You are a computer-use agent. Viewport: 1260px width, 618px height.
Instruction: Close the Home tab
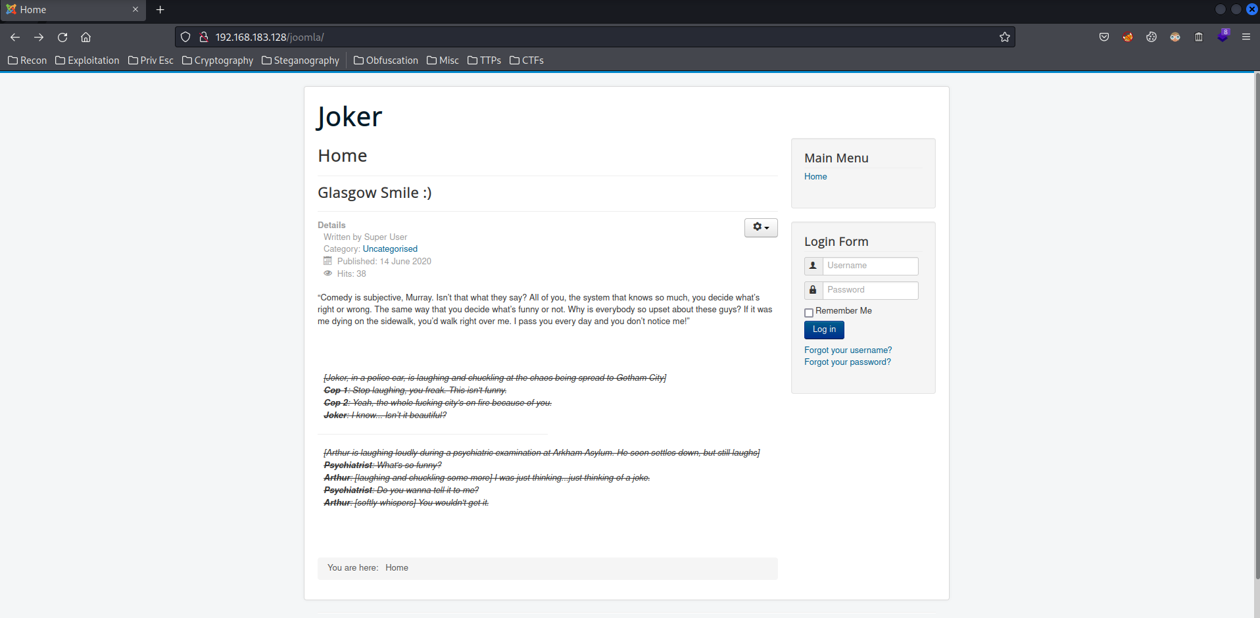[135, 10]
